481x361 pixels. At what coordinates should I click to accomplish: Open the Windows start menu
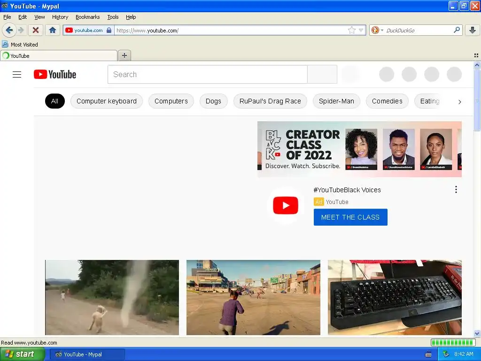23,354
